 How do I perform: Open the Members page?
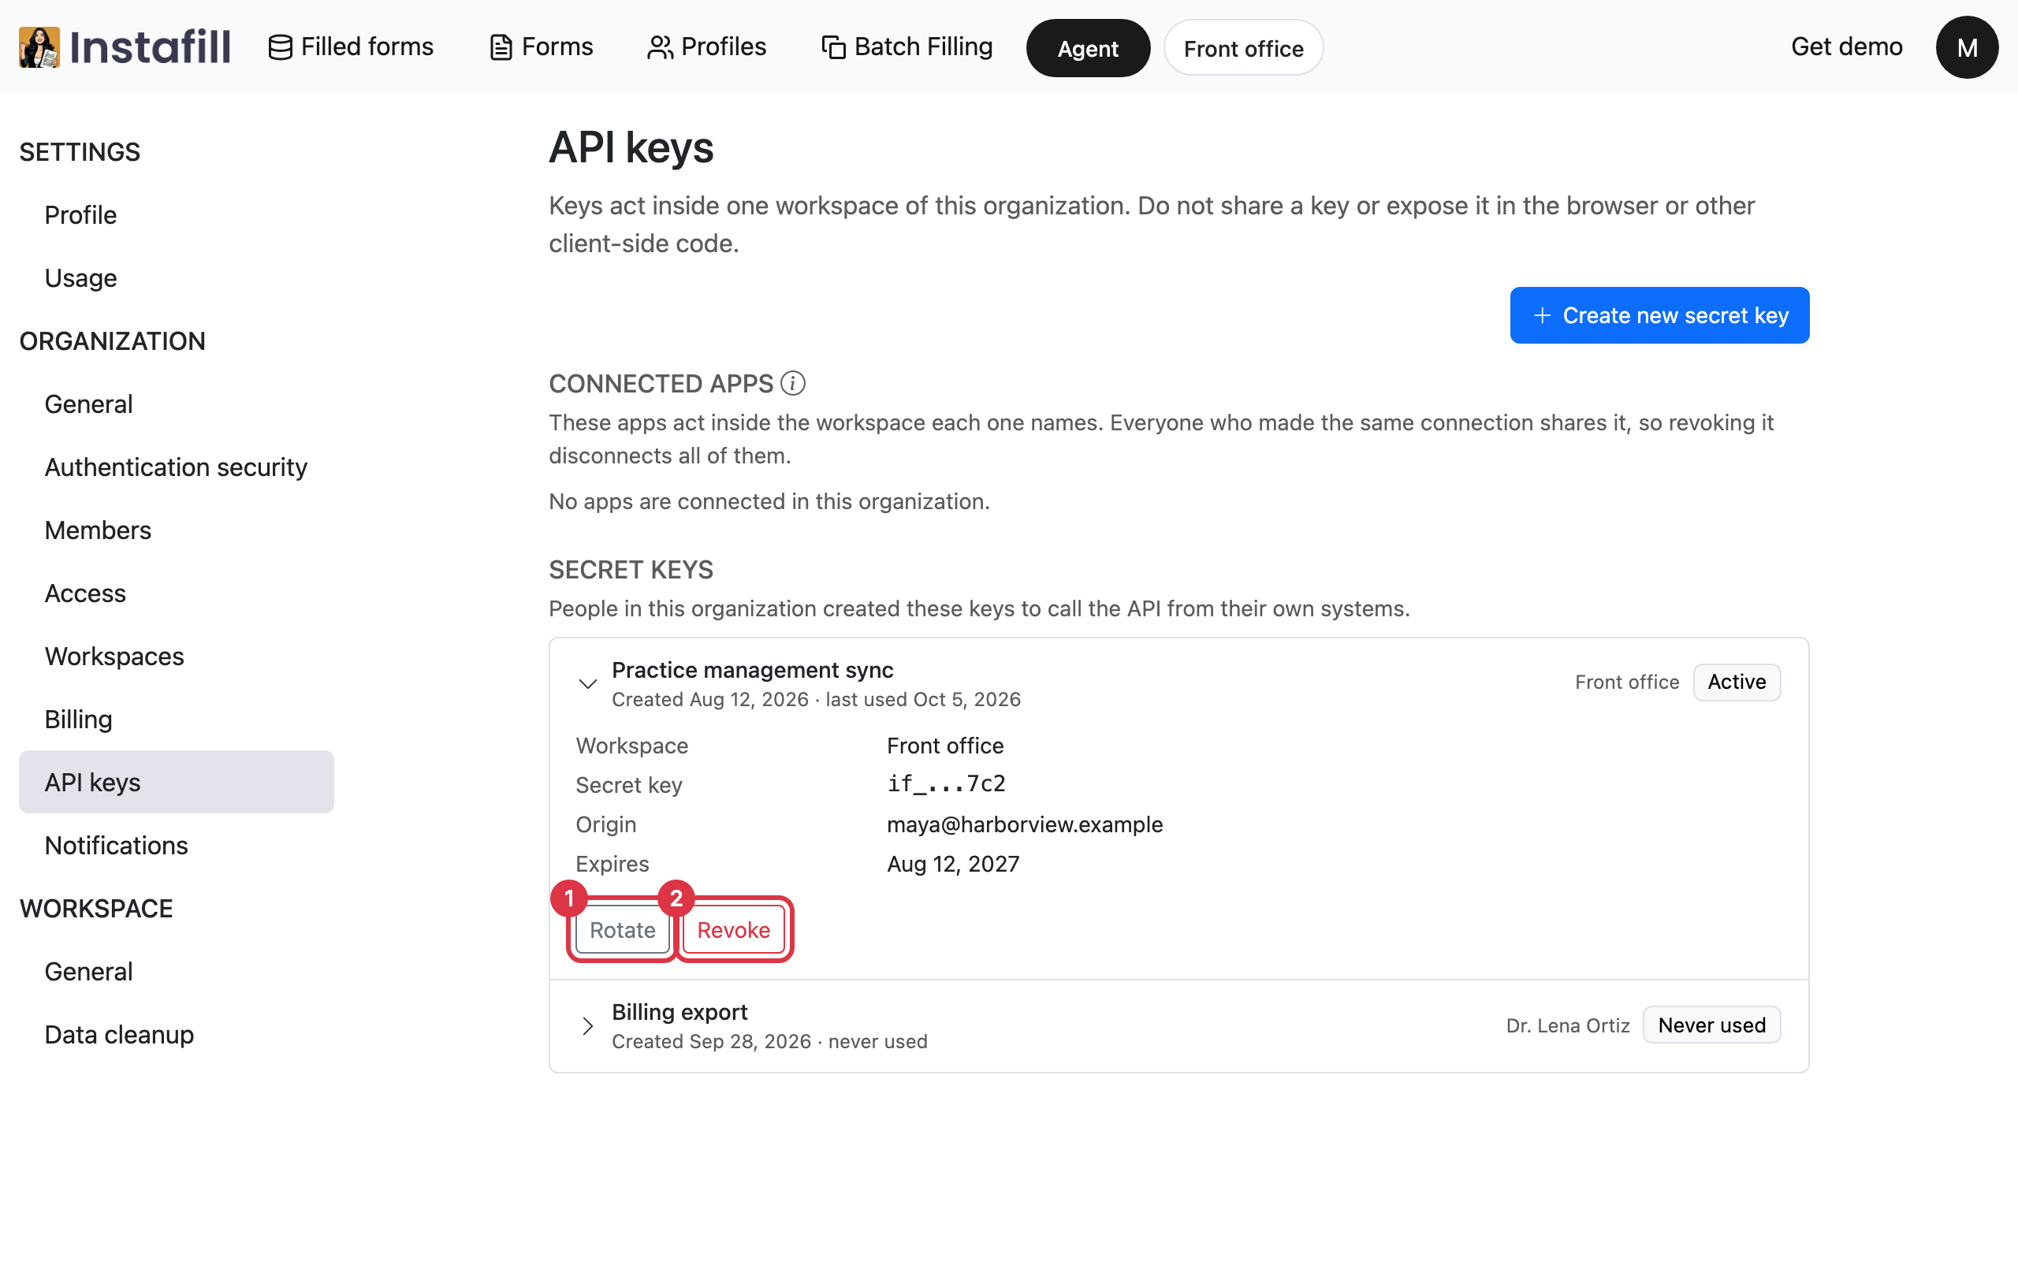coord(176,530)
